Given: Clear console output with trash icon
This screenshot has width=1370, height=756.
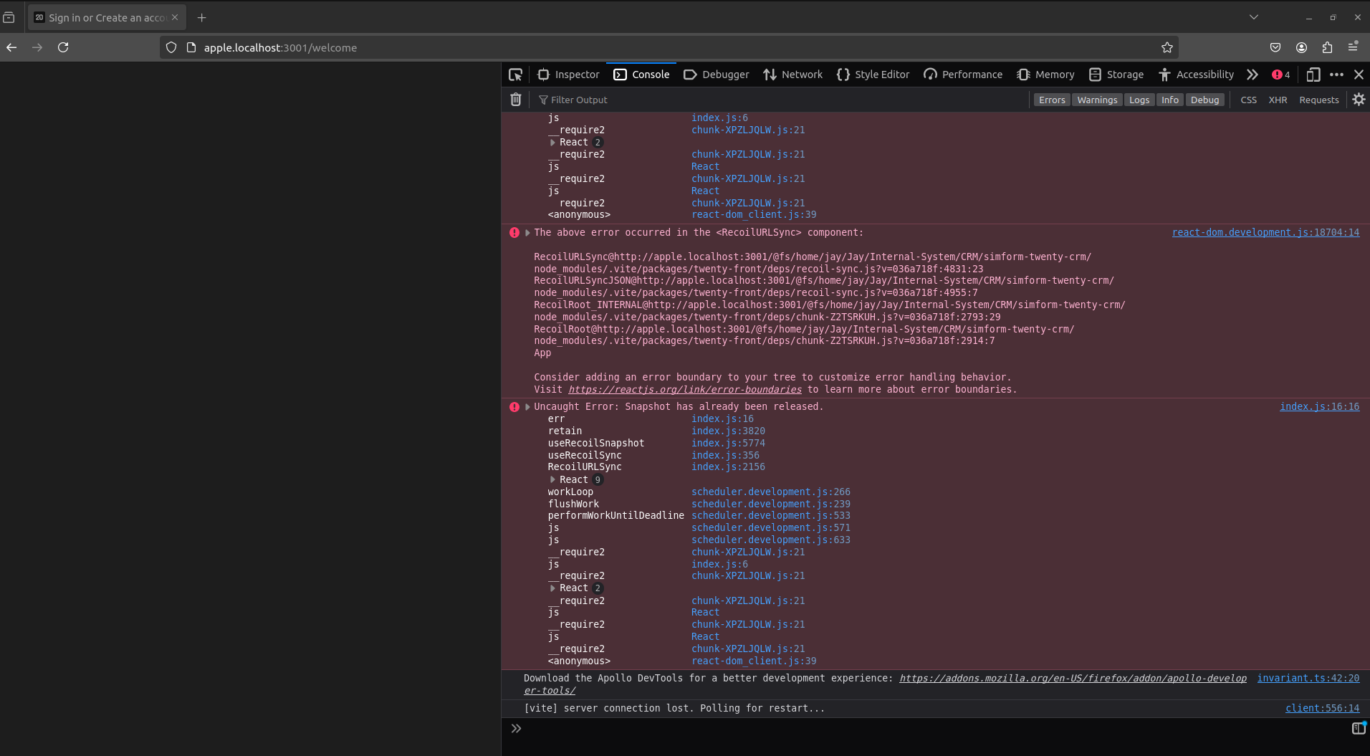Looking at the screenshot, I should click(x=515, y=100).
